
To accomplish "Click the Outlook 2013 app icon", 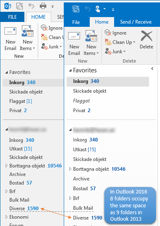I will tap(8, 6).
